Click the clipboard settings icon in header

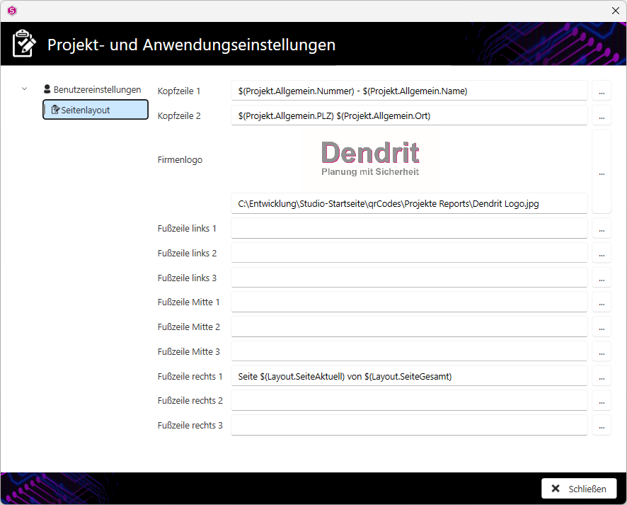click(23, 43)
